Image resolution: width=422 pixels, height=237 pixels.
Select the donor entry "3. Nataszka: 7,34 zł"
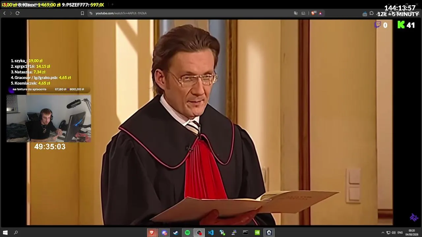coord(28,72)
